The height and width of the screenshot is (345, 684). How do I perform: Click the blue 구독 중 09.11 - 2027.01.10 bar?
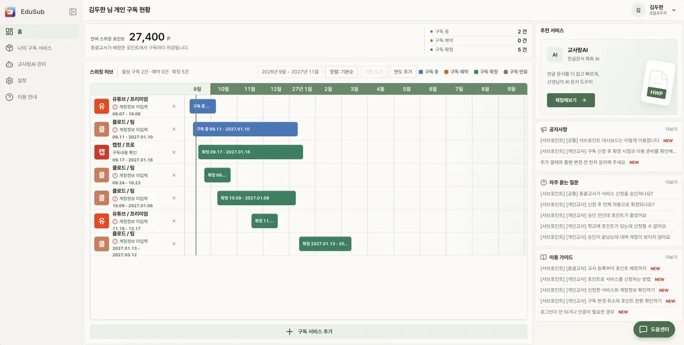[x=245, y=129]
